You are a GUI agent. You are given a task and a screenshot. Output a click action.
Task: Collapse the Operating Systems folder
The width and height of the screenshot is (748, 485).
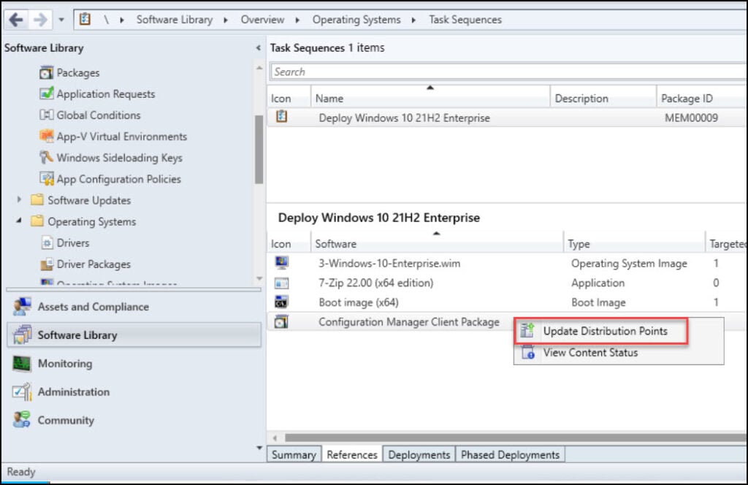point(19,221)
